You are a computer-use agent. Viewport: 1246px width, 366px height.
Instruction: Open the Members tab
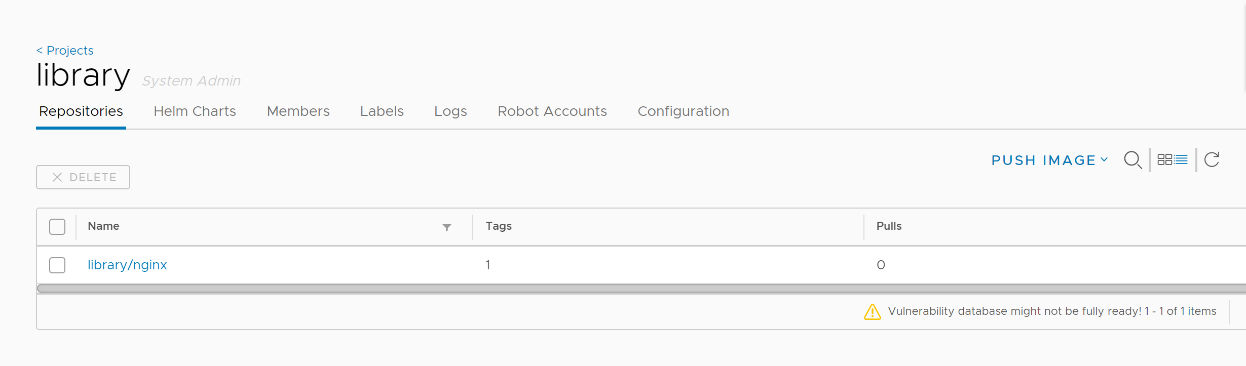point(298,111)
